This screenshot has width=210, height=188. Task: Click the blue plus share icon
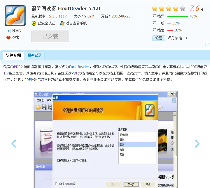[x=9, y=31]
